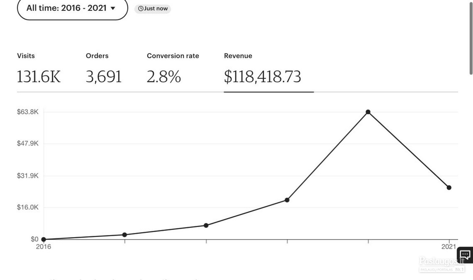
Task: Click the 2016 data point at $0
Action: pyautogui.click(x=44, y=240)
